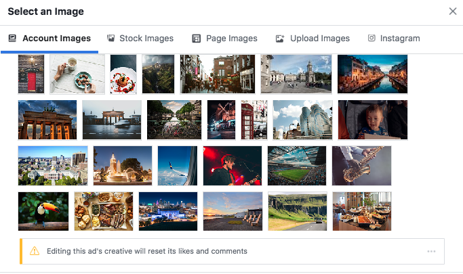
Task: Select the illuminated fountain image
Action: 123,166
